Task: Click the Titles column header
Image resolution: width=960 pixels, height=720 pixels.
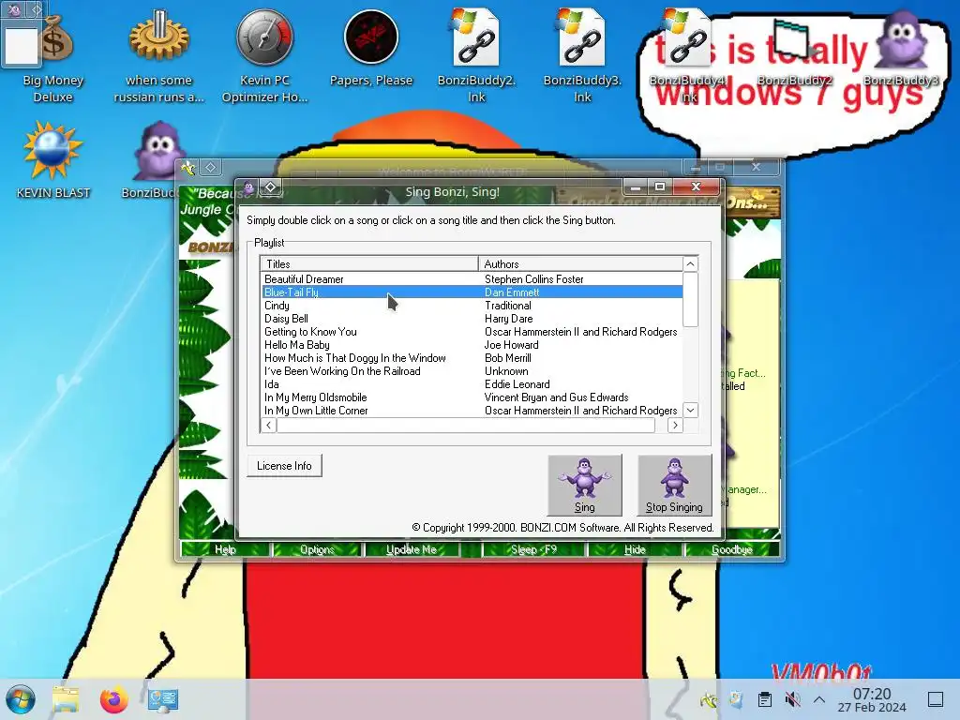Action: (x=369, y=263)
